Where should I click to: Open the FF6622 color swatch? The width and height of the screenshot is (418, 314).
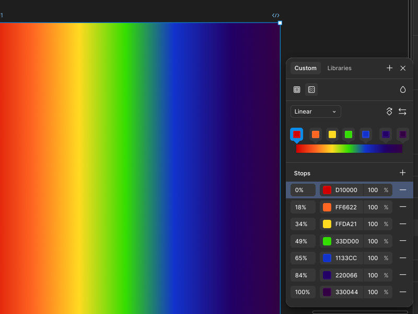click(327, 207)
